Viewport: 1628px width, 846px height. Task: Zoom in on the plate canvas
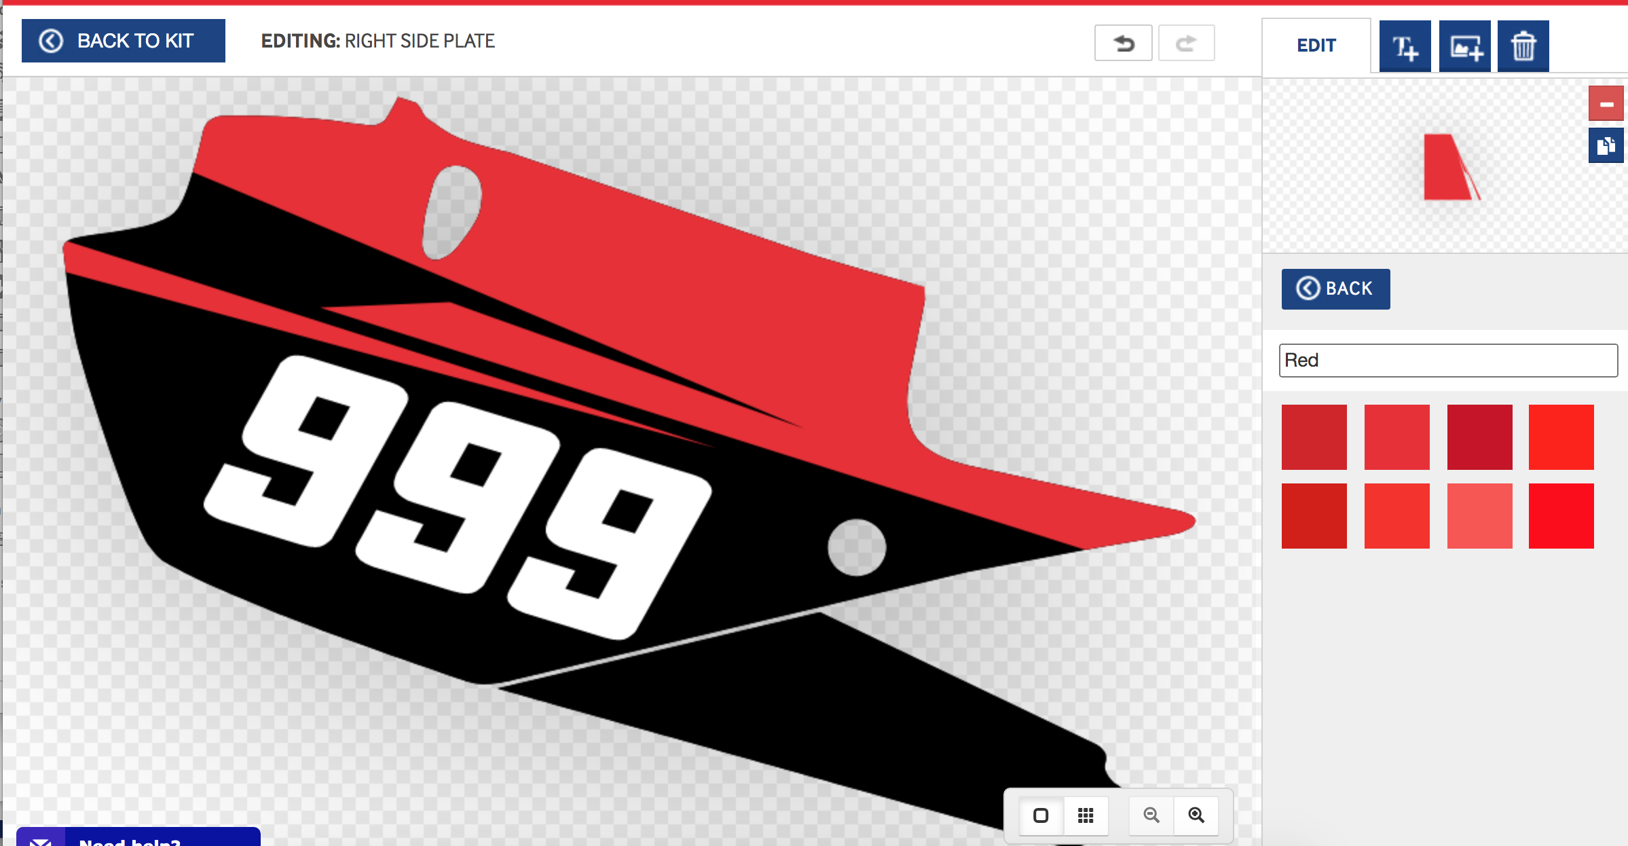tap(1196, 815)
